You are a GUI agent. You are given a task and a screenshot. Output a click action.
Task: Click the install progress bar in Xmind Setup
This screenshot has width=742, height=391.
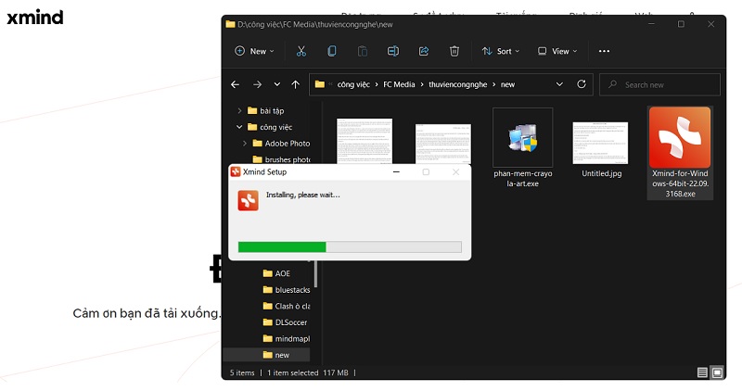point(350,246)
